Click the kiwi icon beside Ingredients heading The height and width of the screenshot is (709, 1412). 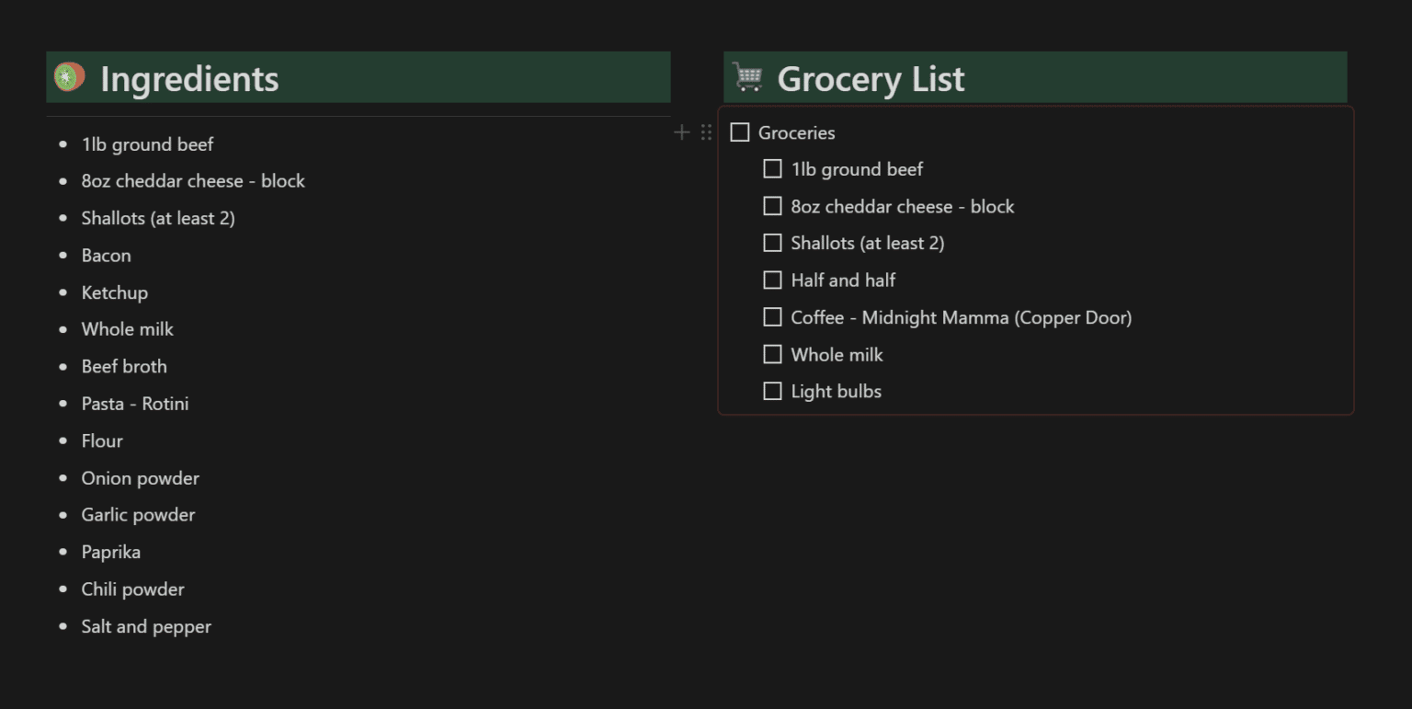click(69, 77)
